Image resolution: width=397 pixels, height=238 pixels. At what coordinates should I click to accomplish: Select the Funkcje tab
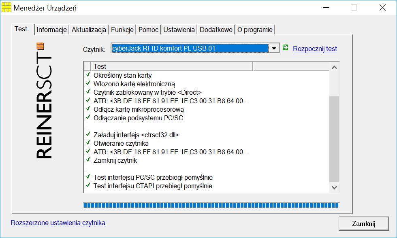coord(122,30)
